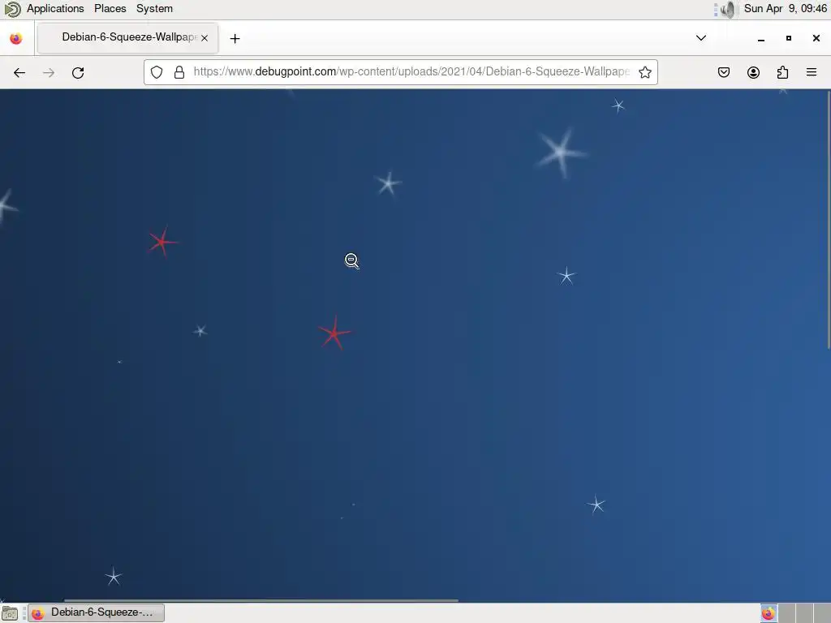Expand the list all tabs chevron
Image resolution: width=831 pixels, height=623 pixels.
click(x=700, y=38)
